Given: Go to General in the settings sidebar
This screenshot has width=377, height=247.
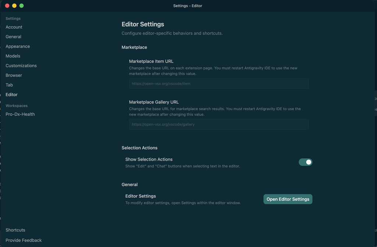Looking at the screenshot, I should 14,37.
